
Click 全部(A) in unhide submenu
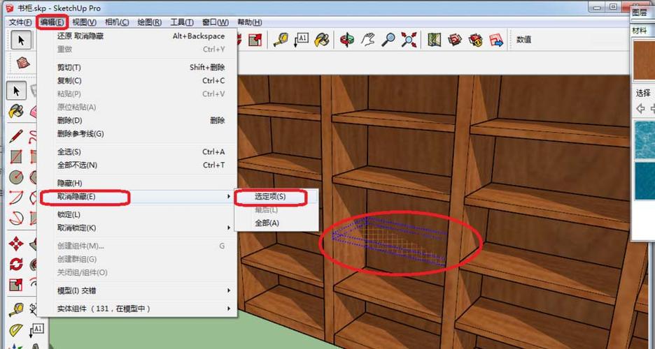tap(276, 223)
